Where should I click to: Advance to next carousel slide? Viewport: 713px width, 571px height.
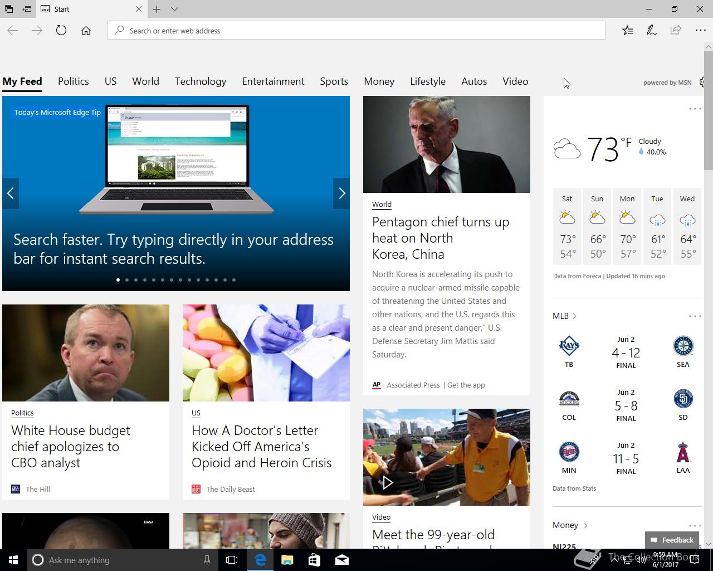click(341, 193)
